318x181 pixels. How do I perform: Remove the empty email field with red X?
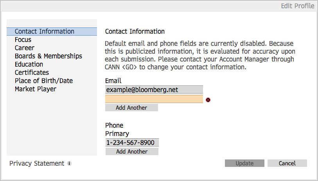pos(208,100)
